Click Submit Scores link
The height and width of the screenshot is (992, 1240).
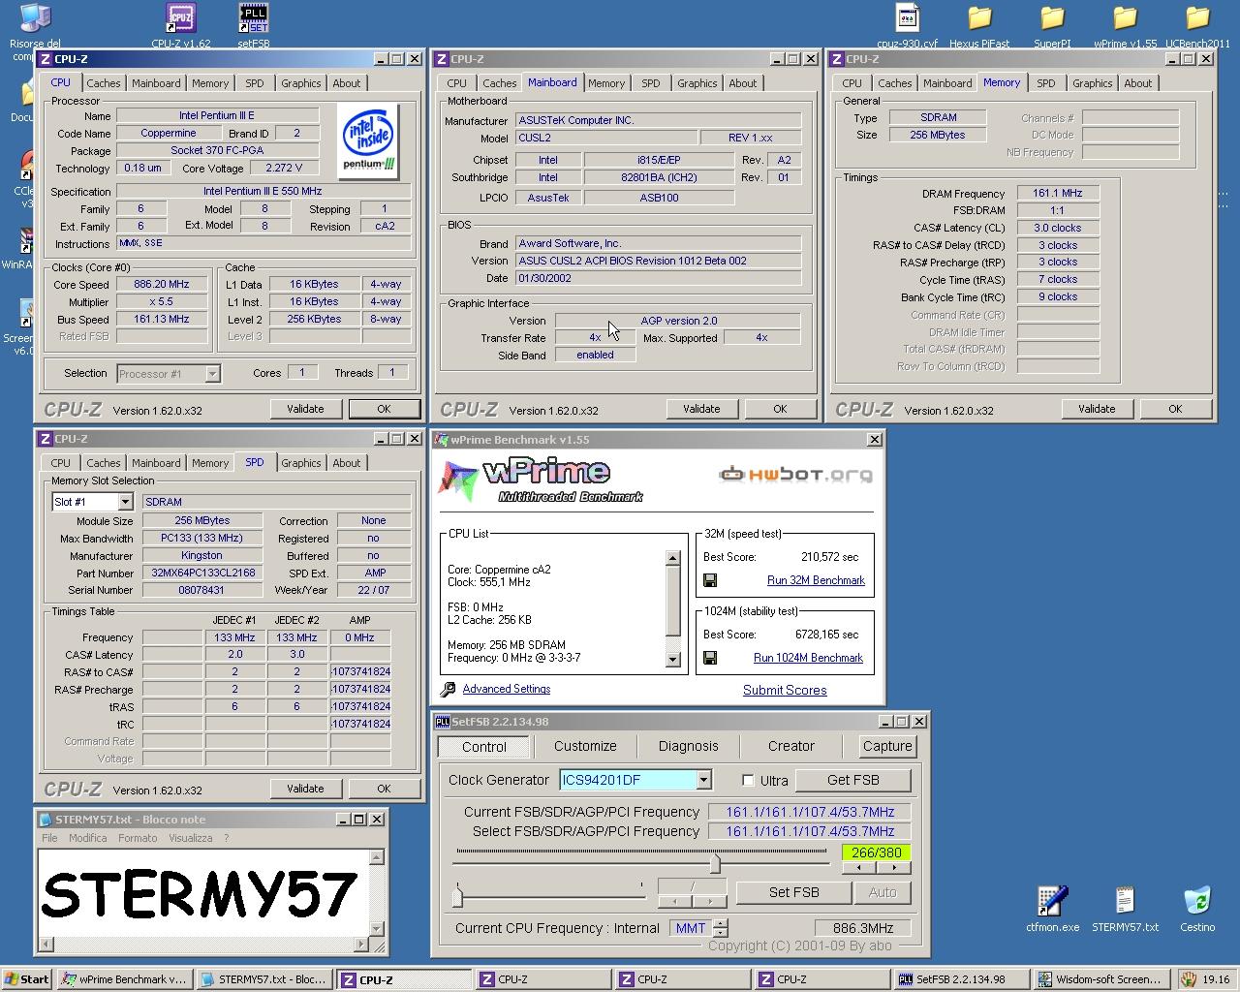785,690
